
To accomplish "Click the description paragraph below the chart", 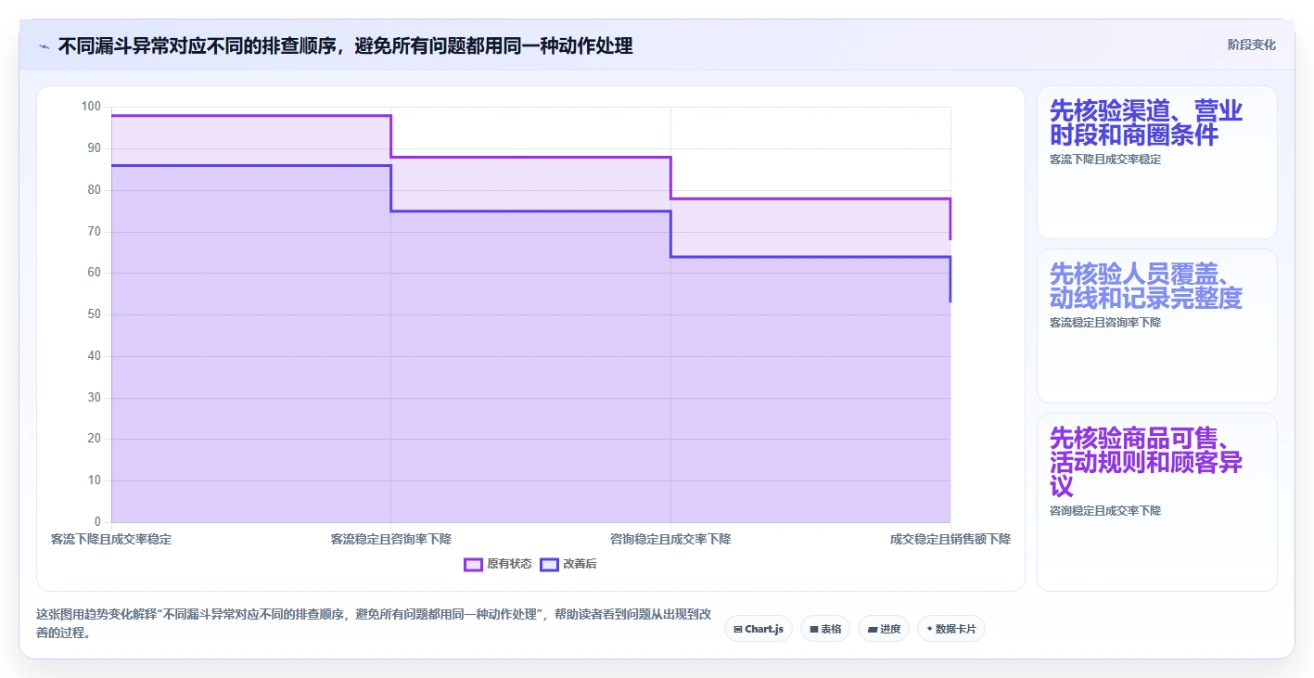I will pyautogui.click(x=374, y=623).
